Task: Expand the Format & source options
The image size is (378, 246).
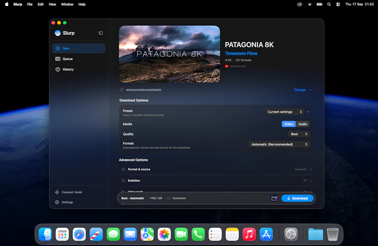Action: [216, 169]
